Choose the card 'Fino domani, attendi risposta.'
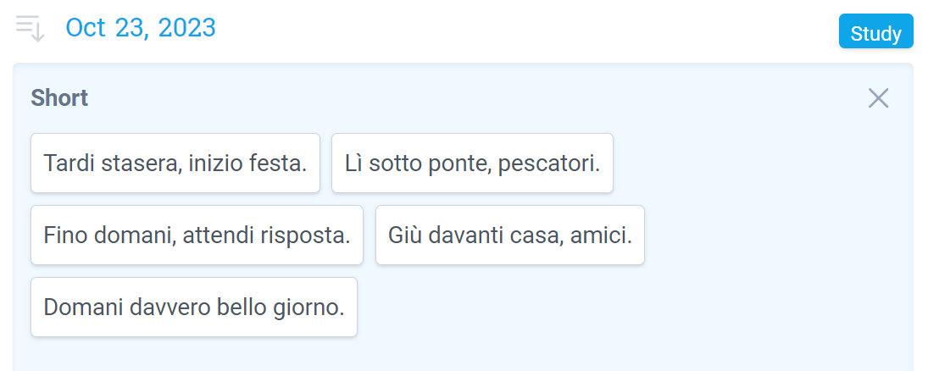Screen dimensions: 928x371 [197, 235]
